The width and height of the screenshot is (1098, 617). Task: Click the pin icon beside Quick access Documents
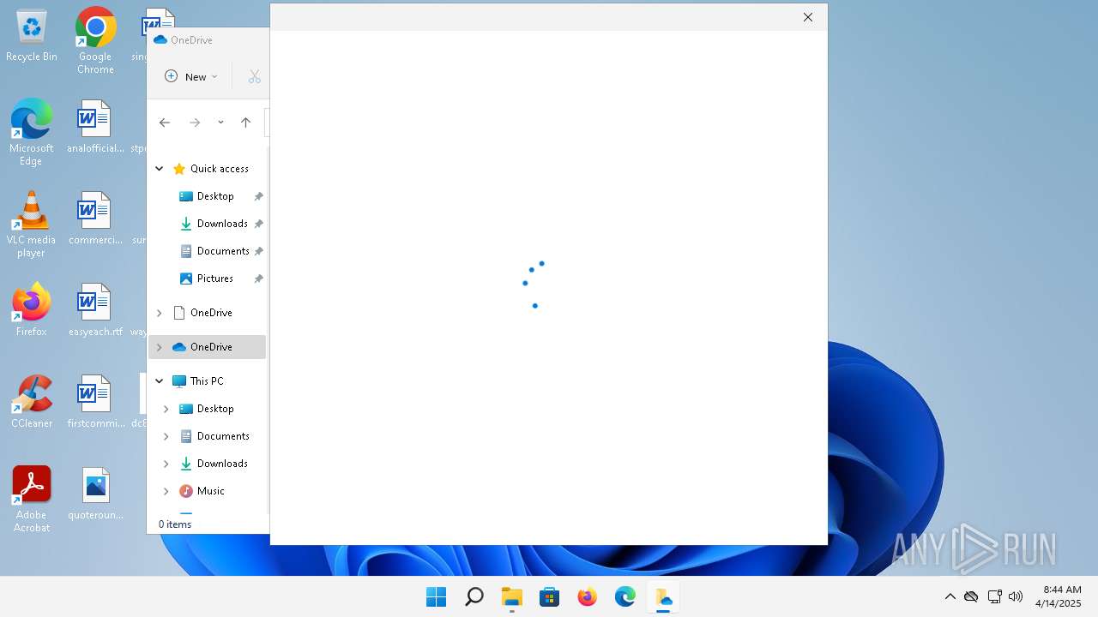(258, 251)
